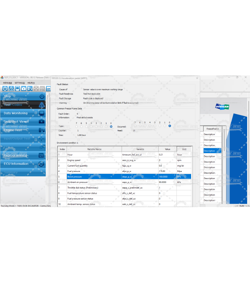Screen dimensions: 250x286
Task: Click the Variable Name column header
Action: (x=94, y=149)
